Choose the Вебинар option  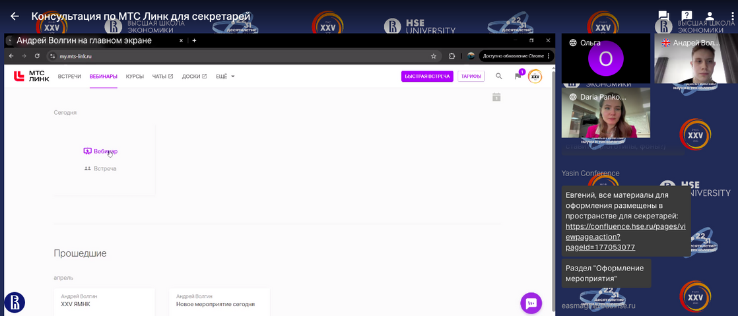100,151
